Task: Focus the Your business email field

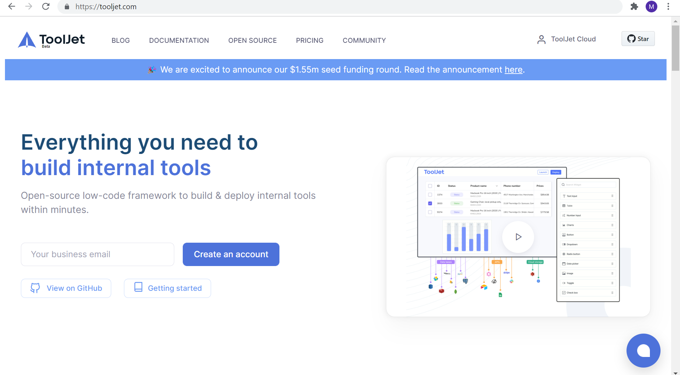Action: point(97,254)
